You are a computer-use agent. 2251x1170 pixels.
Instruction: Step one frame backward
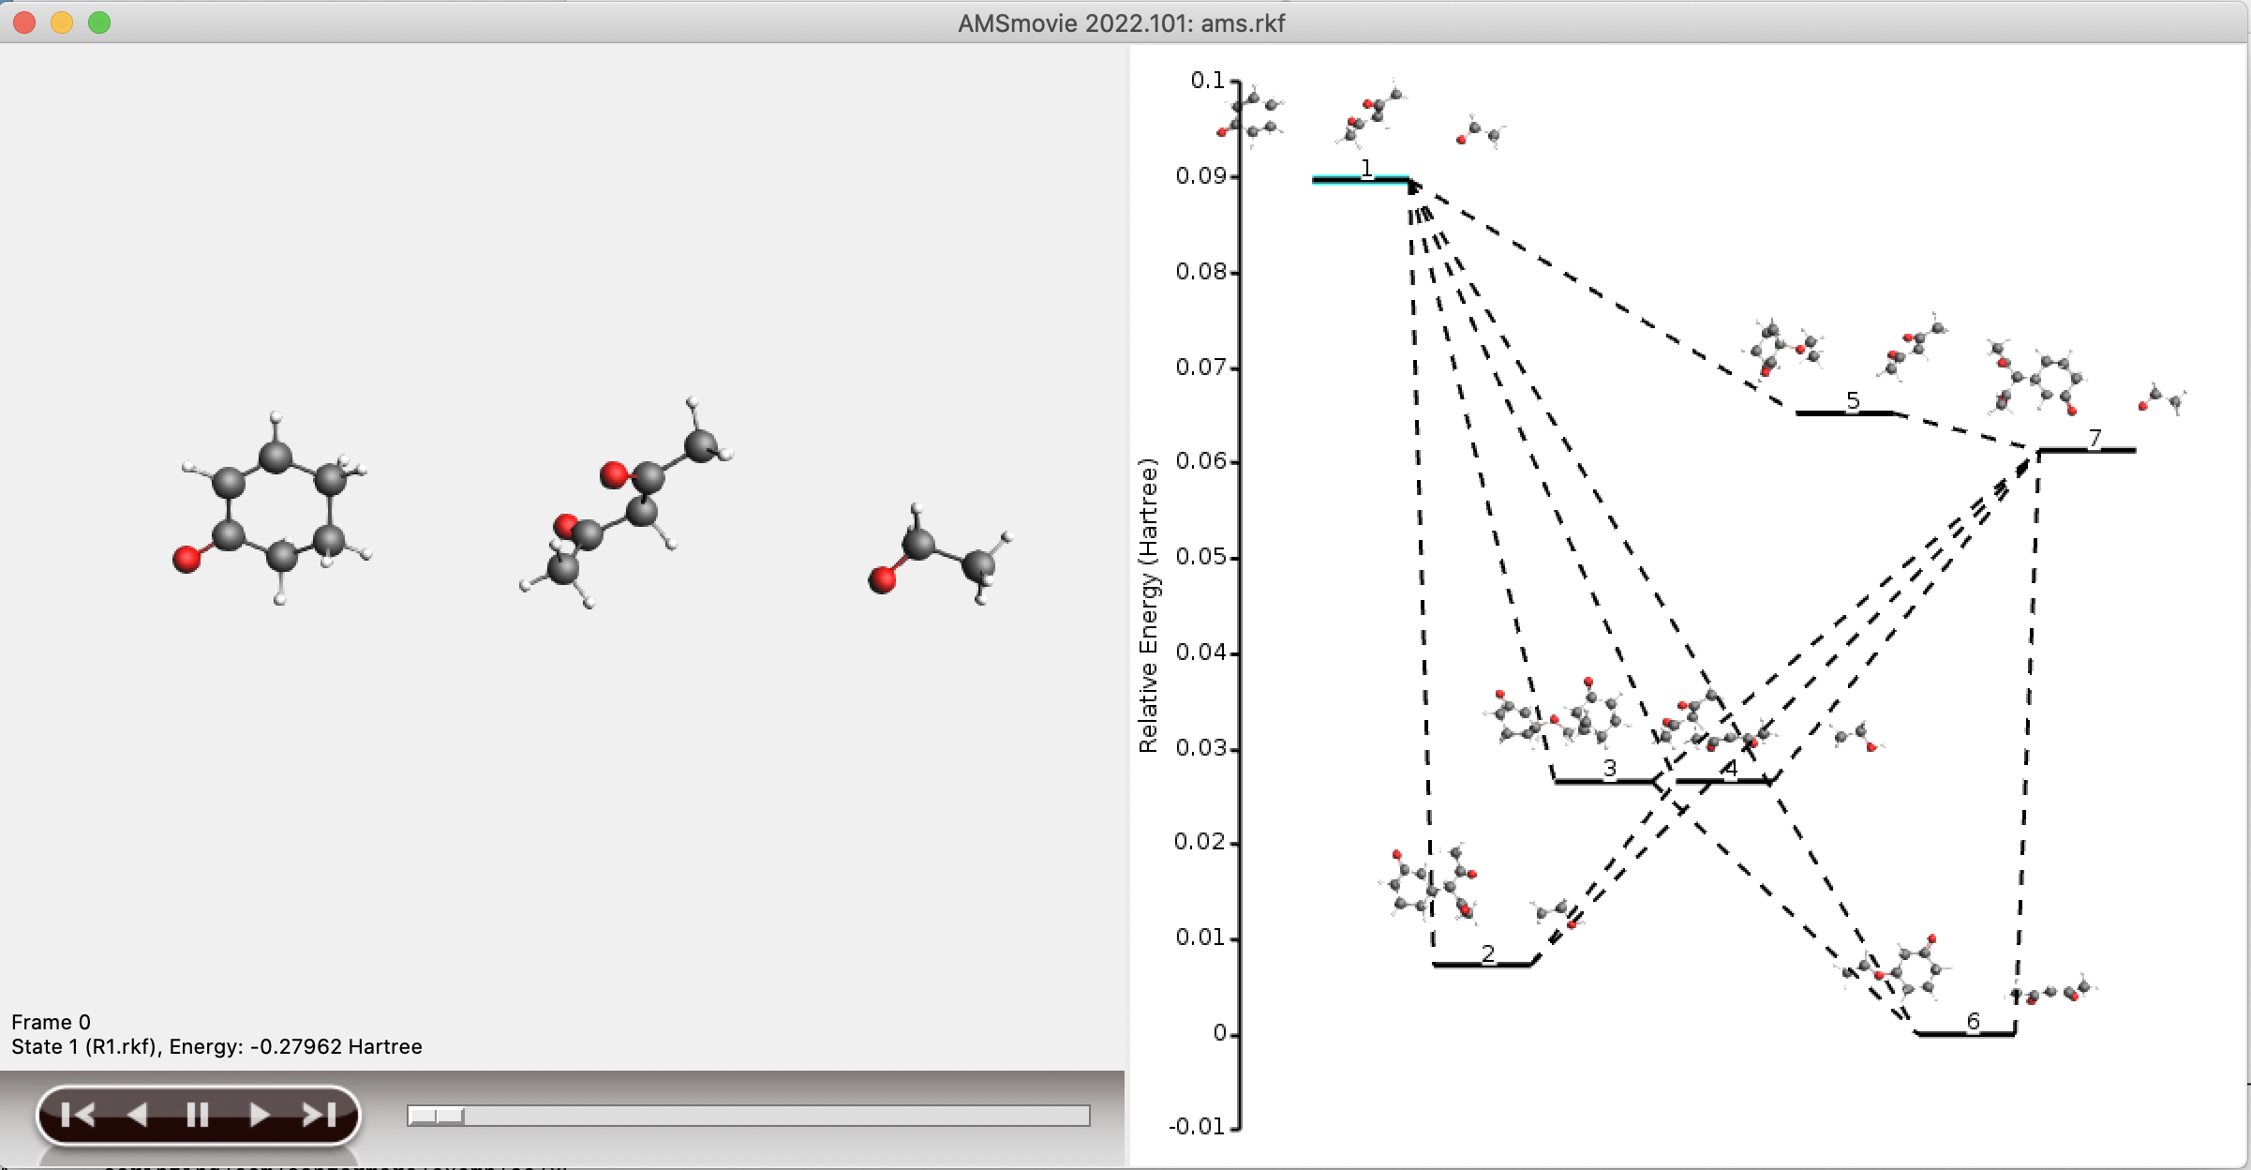(137, 1115)
